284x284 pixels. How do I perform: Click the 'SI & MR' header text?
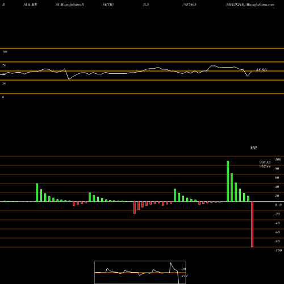coord(30,5)
